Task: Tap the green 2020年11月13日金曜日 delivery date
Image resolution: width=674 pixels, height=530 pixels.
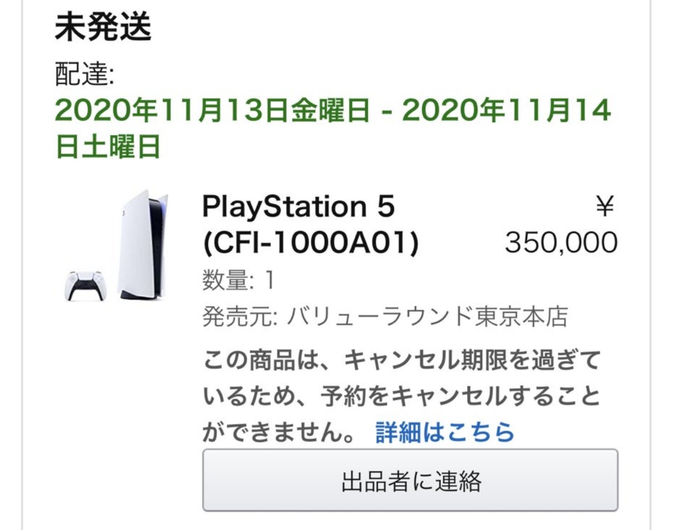Action: click(213, 110)
